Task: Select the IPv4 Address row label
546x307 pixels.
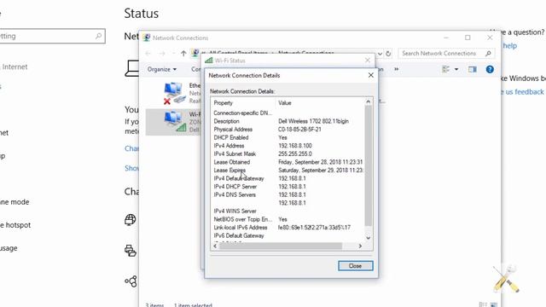Action: coord(229,146)
